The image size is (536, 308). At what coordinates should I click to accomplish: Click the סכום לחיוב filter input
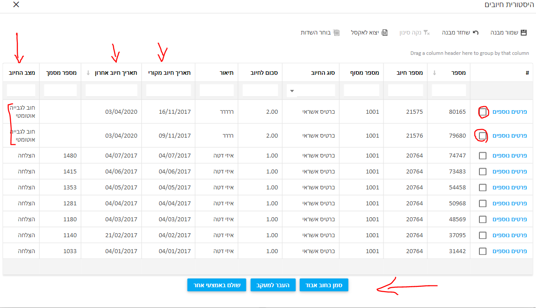point(260,91)
